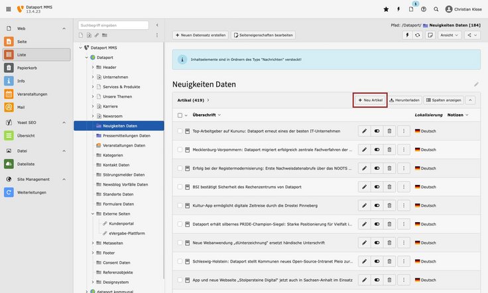Delete the Mecklenburg-Vorpommern article via trash icon
Screen dimensions: 488x293
(390, 150)
